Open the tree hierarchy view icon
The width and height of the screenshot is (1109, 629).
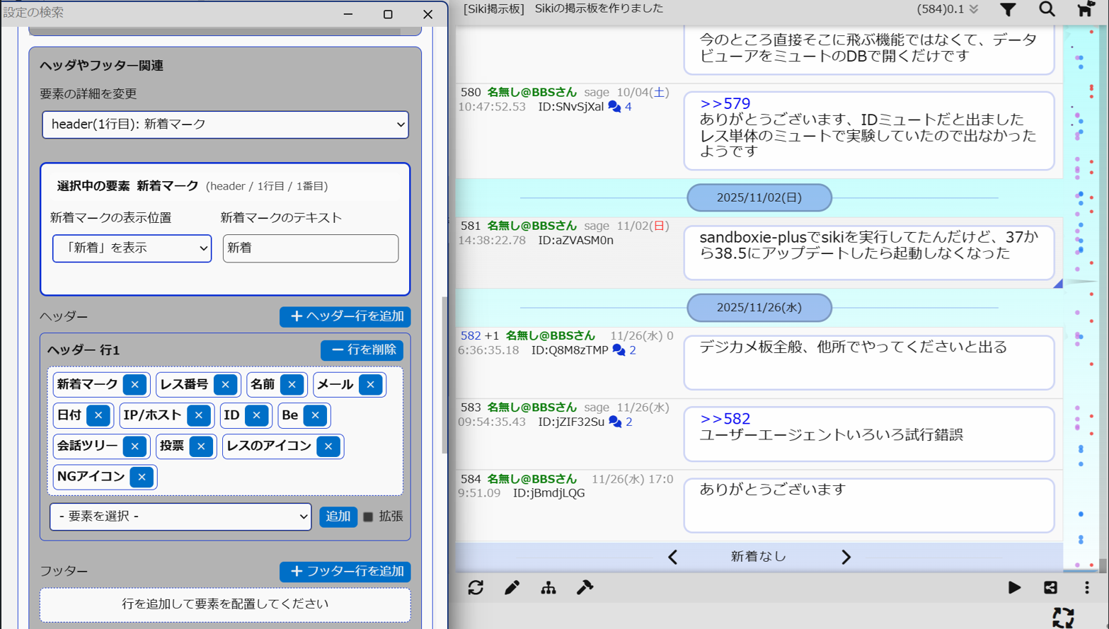(548, 588)
